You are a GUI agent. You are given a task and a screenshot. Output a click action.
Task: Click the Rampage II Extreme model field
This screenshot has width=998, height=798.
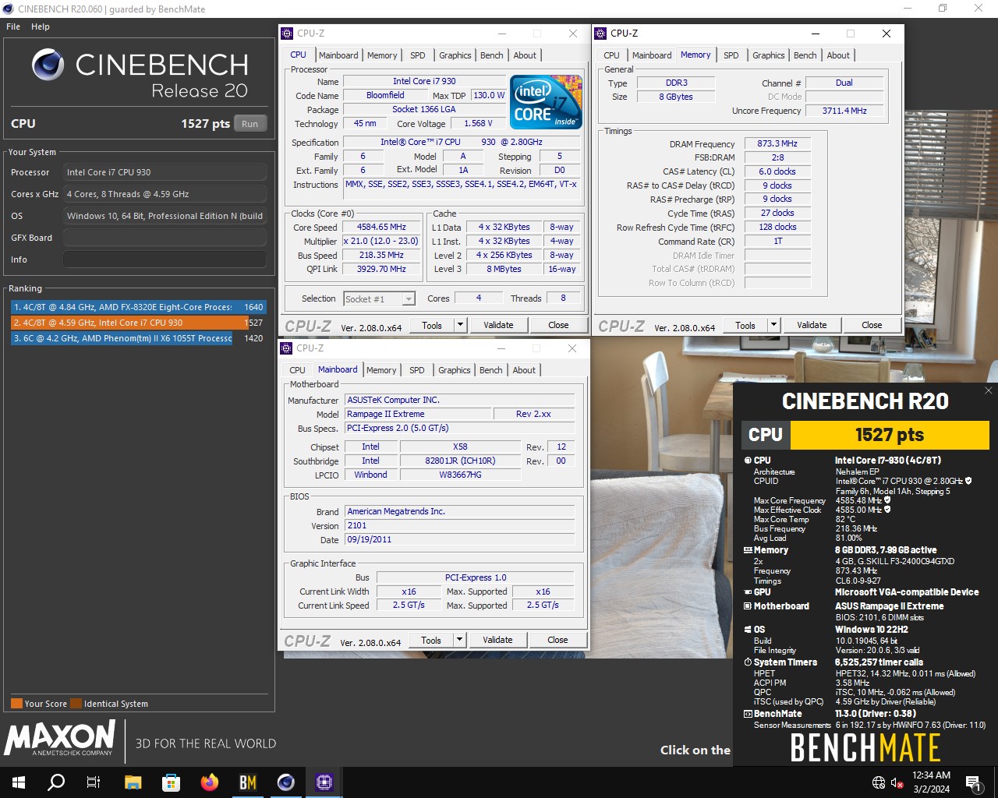tap(418, 414)
